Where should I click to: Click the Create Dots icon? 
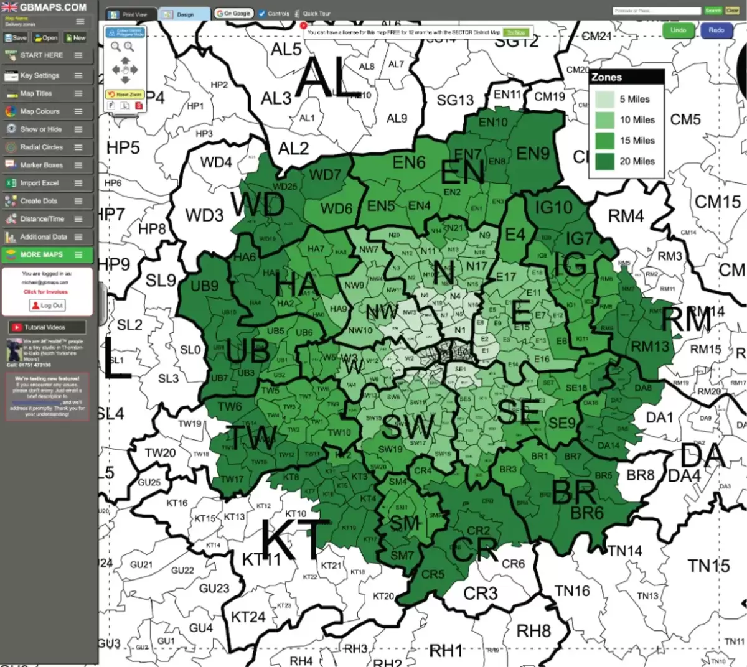[x=11, y=202]
